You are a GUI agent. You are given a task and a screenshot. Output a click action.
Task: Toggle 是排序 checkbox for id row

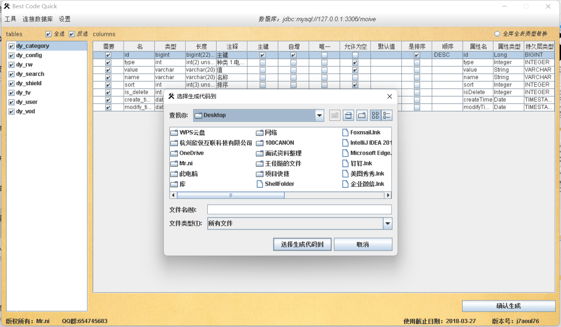[417, 55]
